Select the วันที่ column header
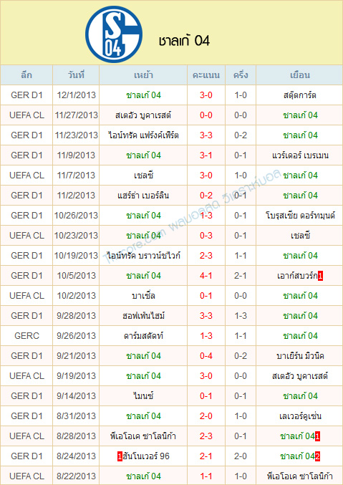 (76, 75)
